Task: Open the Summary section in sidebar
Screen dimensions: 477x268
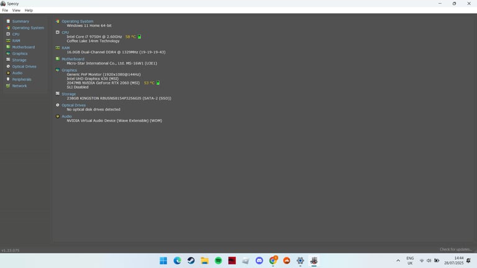Action: pos(20,21)
